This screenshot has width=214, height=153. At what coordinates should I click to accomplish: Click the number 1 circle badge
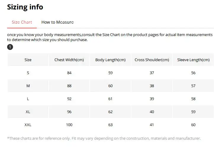click(x=10, y=47)
